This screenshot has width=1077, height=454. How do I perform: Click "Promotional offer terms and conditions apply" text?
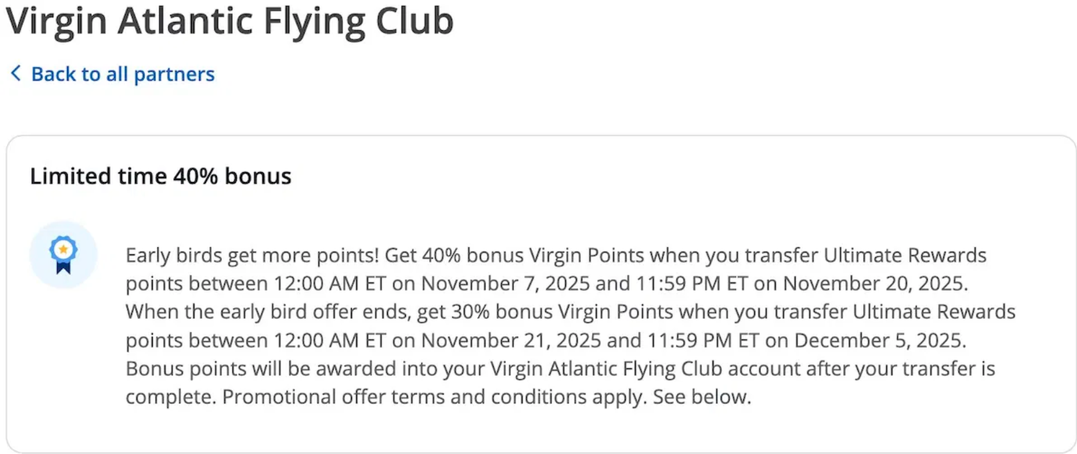coord(434,397)
